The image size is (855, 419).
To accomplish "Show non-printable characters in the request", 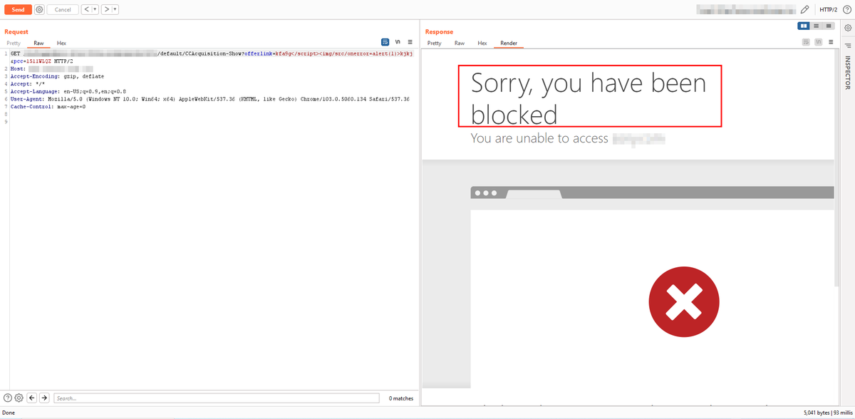I will pos(398,42).
